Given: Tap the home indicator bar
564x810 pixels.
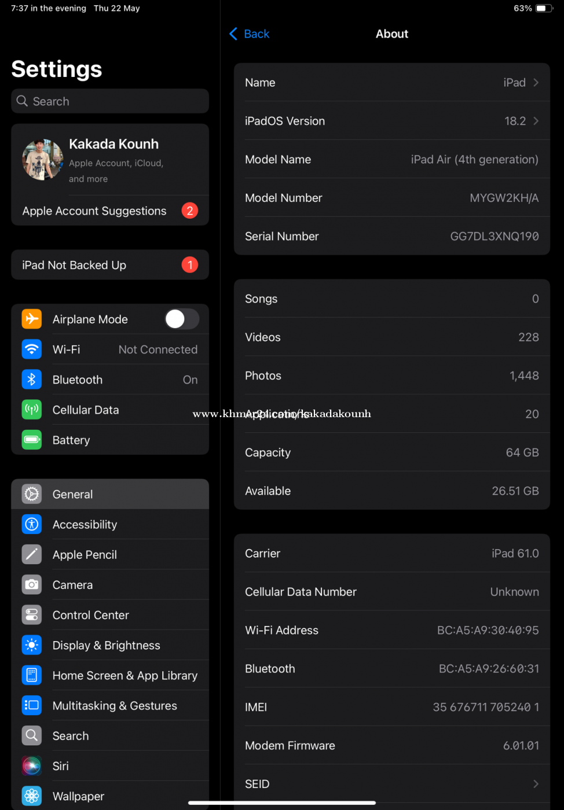Looking at the screenshot, I should (282, 802).
